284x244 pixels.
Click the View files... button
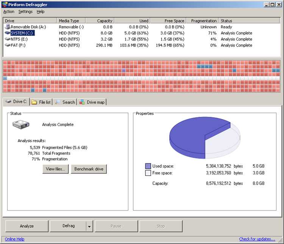pos(55,169)
